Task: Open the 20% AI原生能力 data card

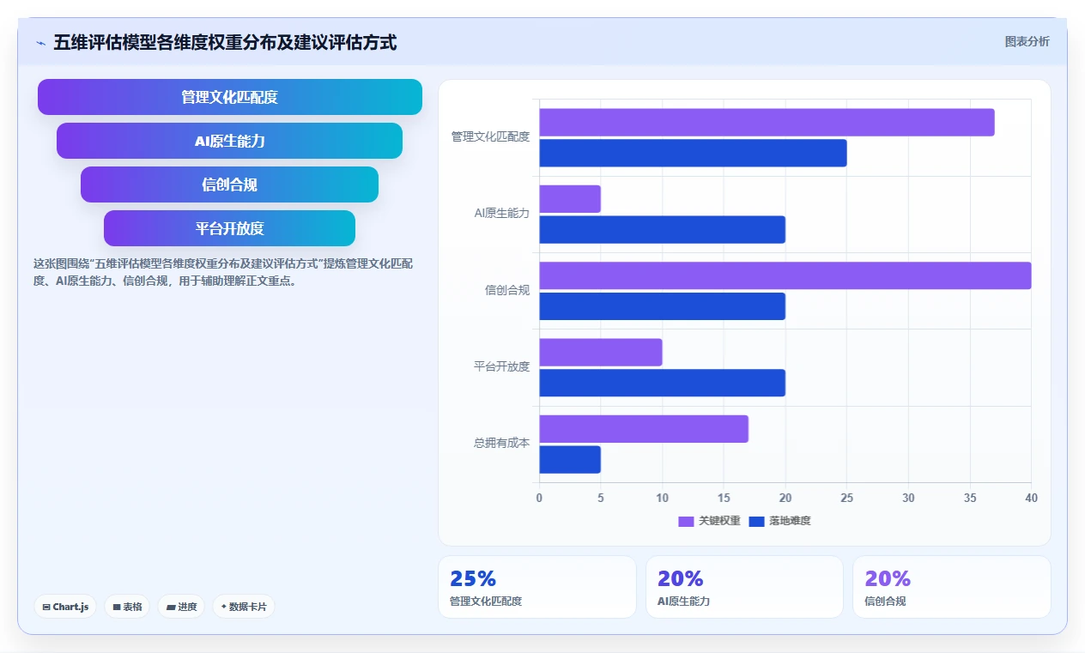Action: click(744, 587)
